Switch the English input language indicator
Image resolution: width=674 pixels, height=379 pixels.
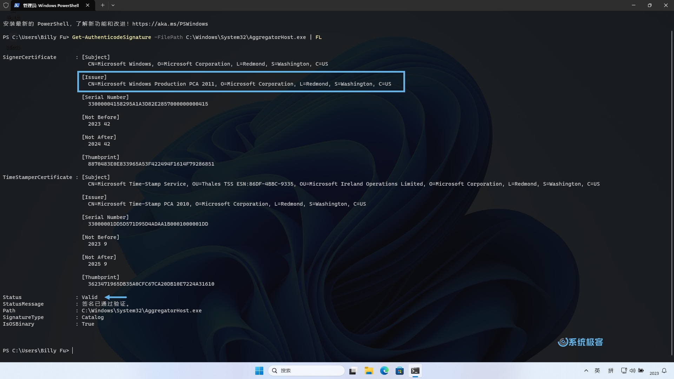coord(597,371)
